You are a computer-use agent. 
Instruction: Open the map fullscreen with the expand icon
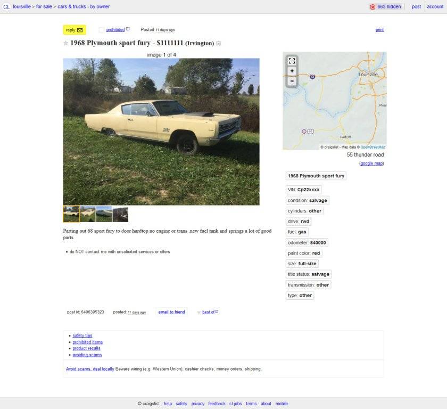tap(292, 61)
